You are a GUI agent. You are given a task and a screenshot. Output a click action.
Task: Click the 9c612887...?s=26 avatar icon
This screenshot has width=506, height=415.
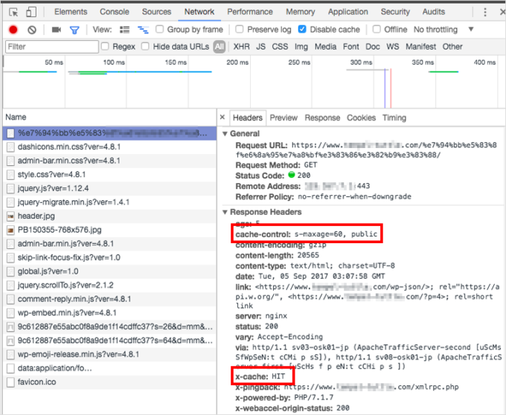pos(10,327)
